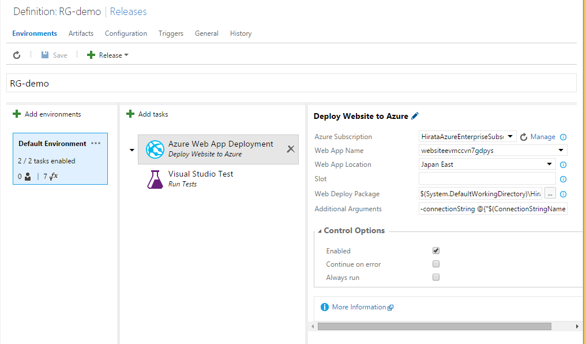Open the Configuration tab
586x344 pixels.
click(126, 33)
